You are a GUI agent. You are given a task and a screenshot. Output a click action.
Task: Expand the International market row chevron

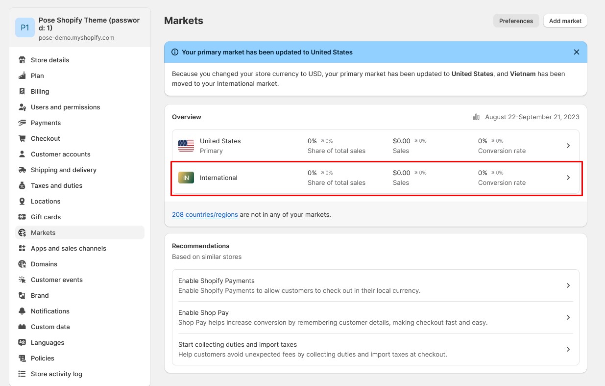568,178
